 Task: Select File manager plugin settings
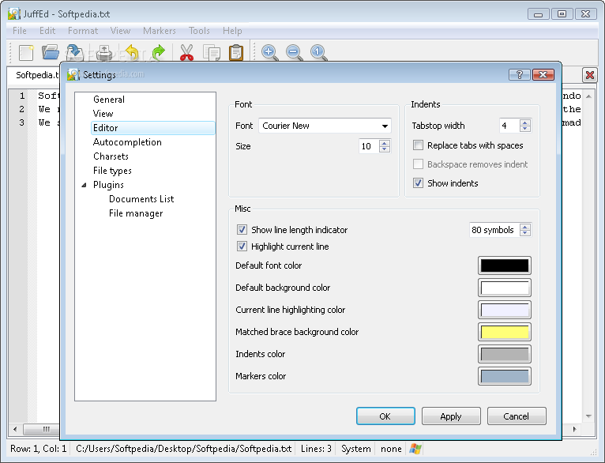click(136, 213)
